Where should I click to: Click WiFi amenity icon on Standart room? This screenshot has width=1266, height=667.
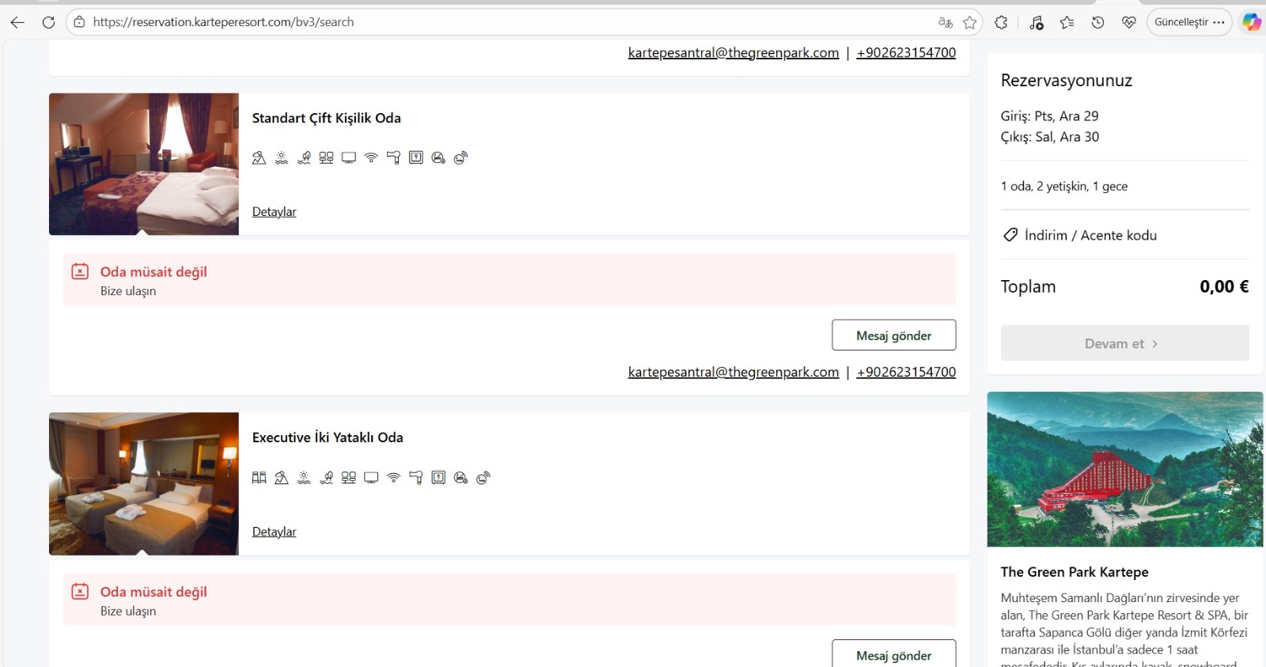(x=371, y=157)
